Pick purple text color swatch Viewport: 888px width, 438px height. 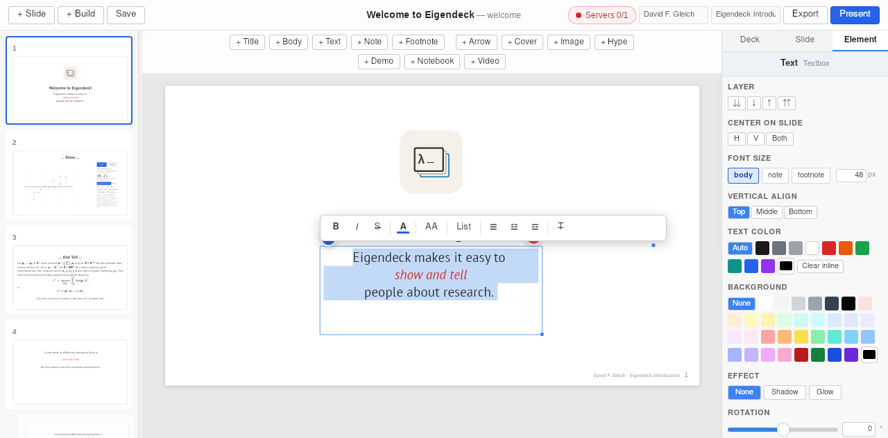click(768, 266)
